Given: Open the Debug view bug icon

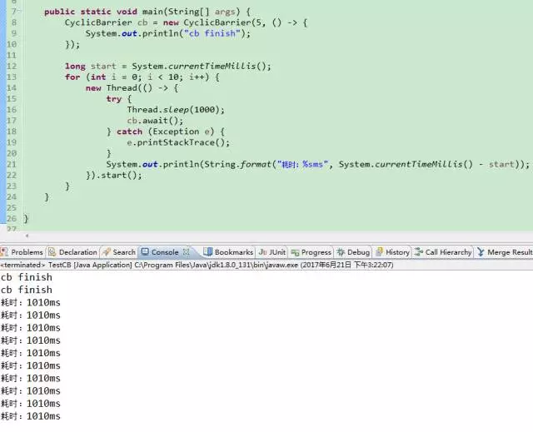Looking at the screenshot, I should [341, 252].
